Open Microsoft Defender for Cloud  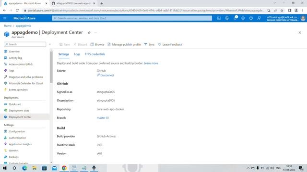click(25, 83)
